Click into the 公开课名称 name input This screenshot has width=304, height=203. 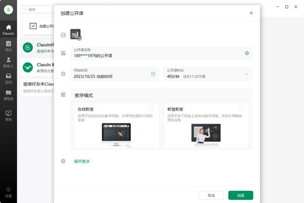161,53
